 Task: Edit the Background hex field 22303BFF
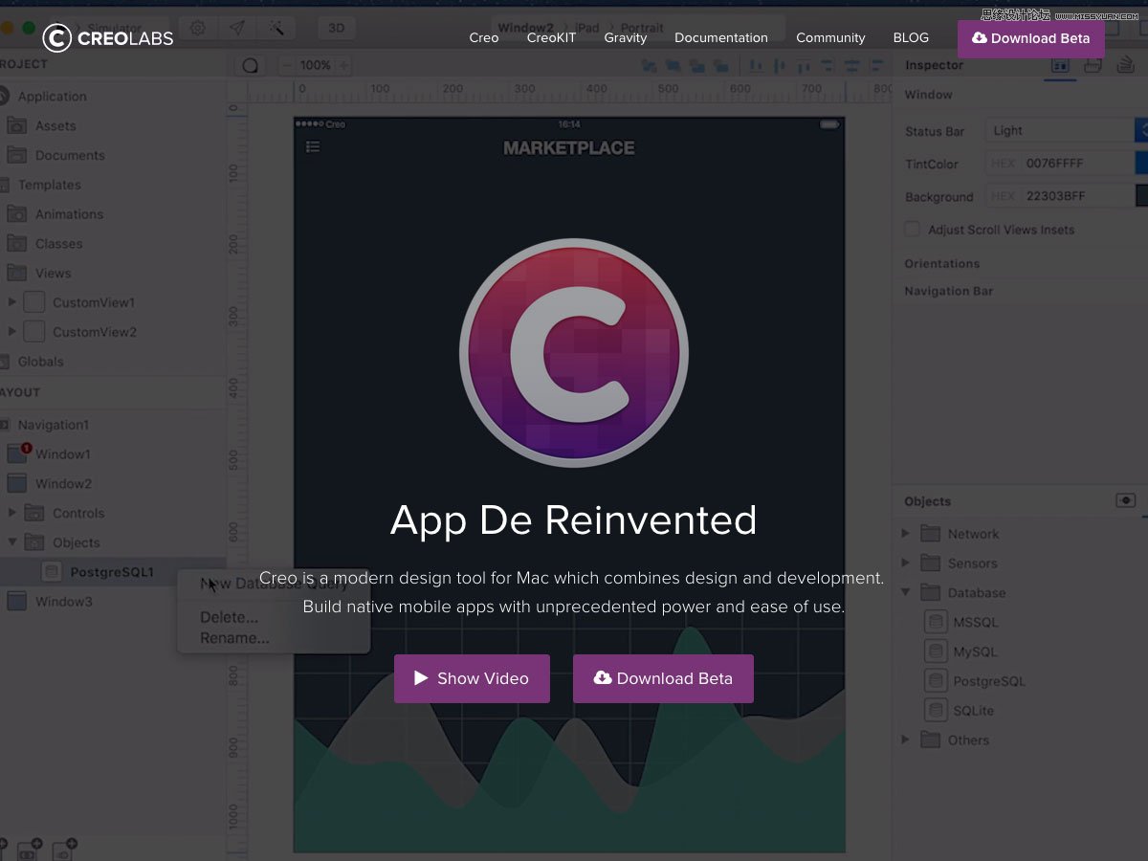(x=1059, y=196)
